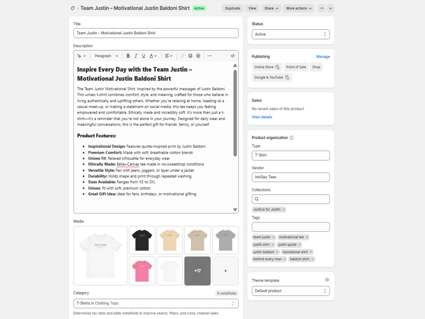The width and height of the screenshot is (425, 319).
Task: Click the View button
Action: [x=252, y=8]
